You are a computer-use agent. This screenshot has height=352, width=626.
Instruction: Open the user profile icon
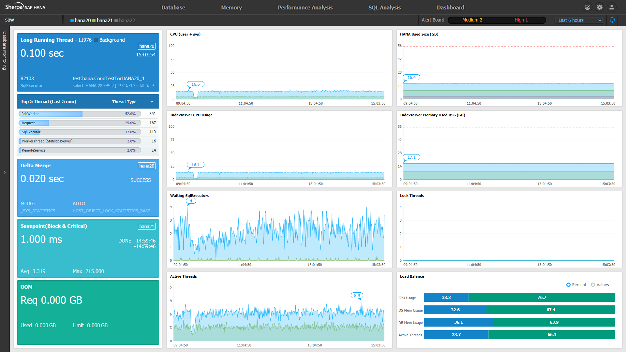click(x=612, y=7)
